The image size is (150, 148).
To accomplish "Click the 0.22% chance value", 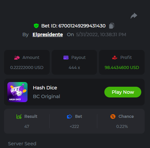I will (122, 127).
